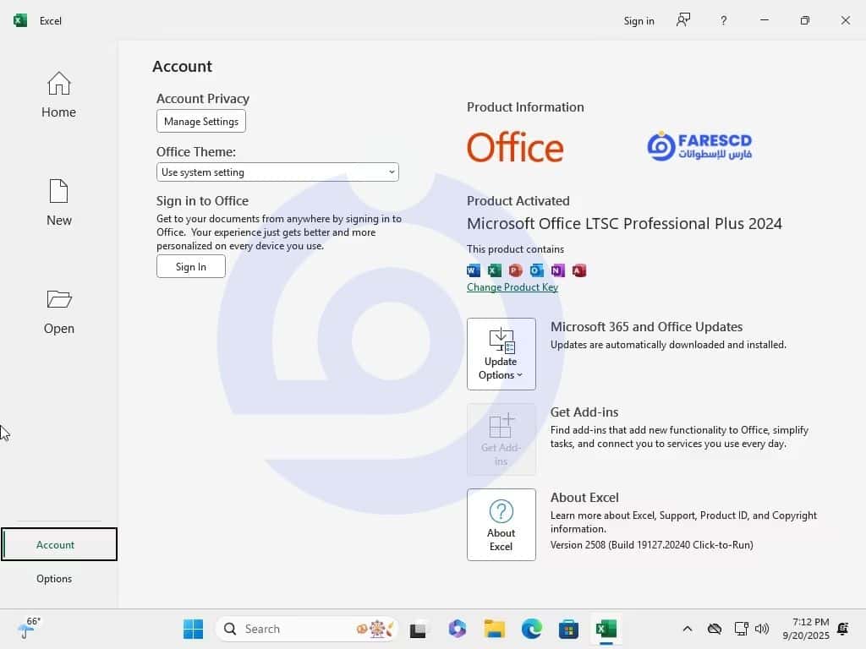Click the Windows Start button
Image resolution: width=866 pixels, height=649 pixels.
[x=193, y=629]
